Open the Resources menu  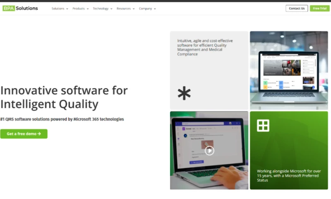pos(123,9)
